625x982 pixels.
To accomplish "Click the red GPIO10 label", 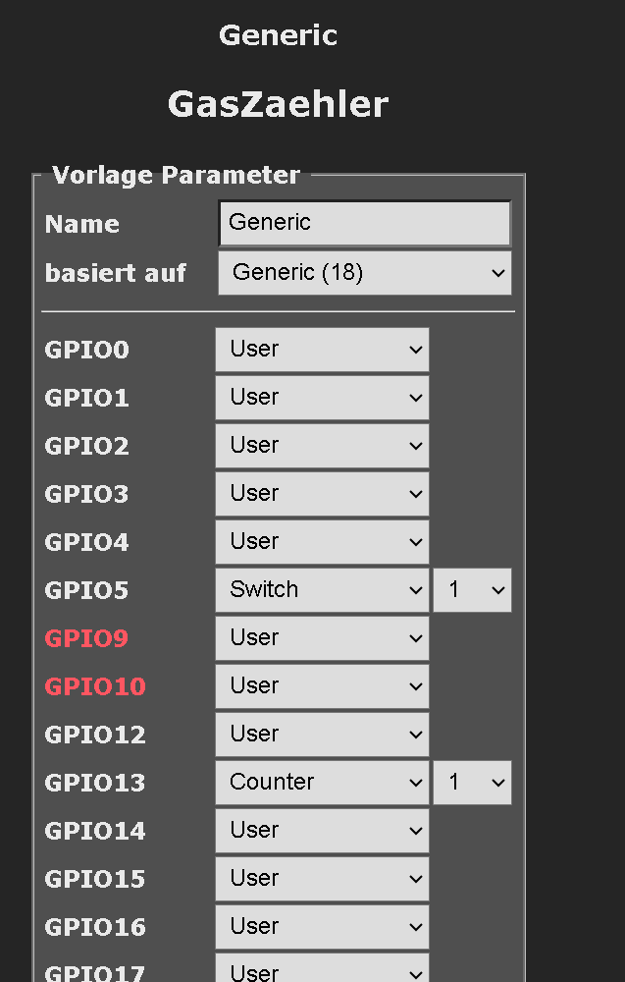I will 95,687.
